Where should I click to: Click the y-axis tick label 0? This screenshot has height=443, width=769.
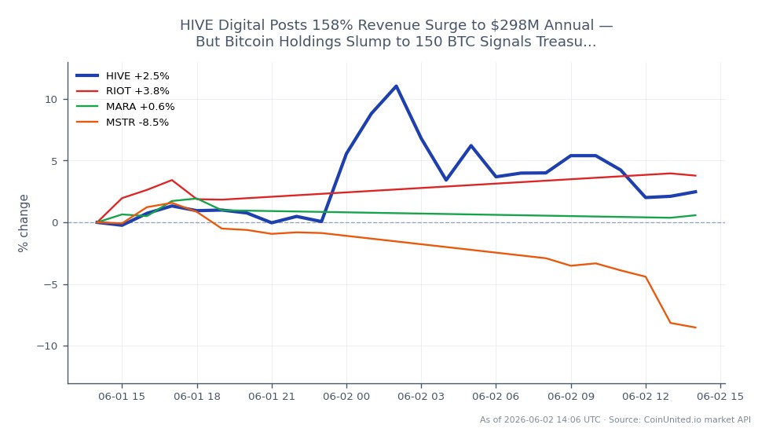pos(54,223)
